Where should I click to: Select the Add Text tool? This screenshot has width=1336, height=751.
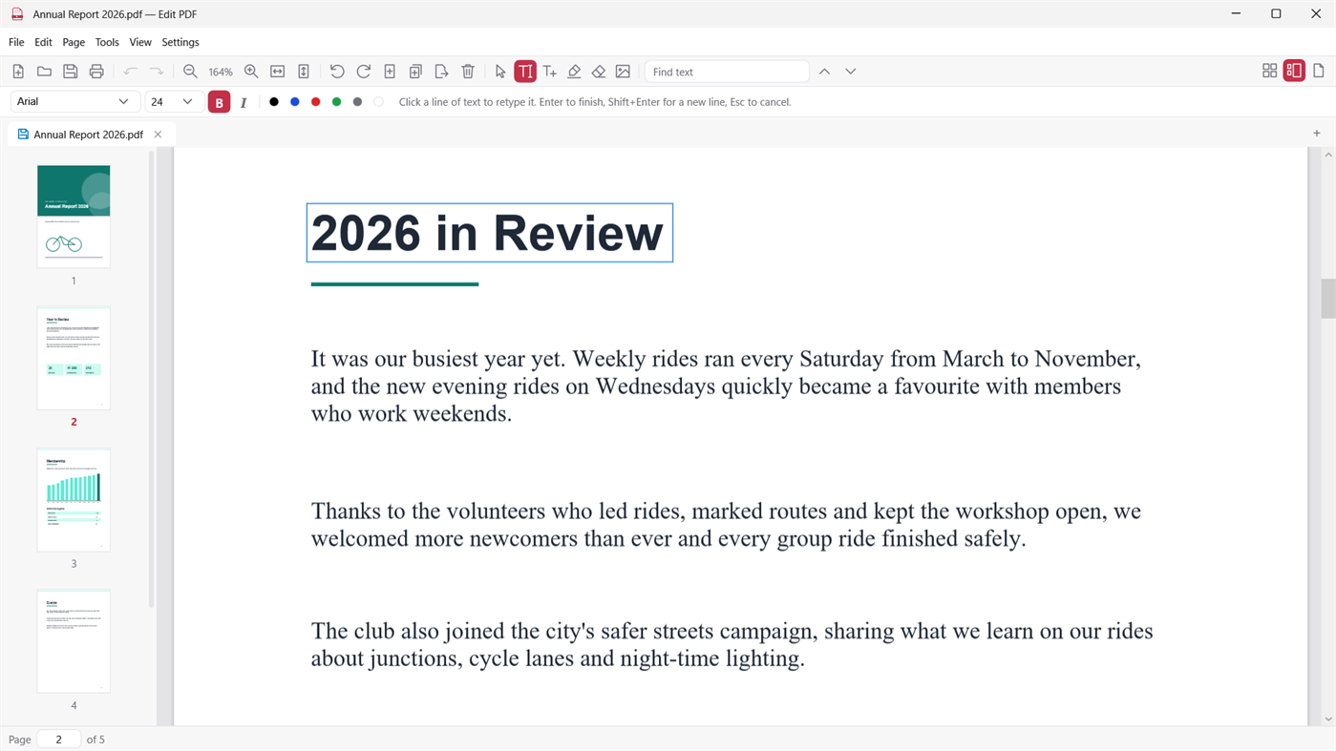(x=550, y=72)
